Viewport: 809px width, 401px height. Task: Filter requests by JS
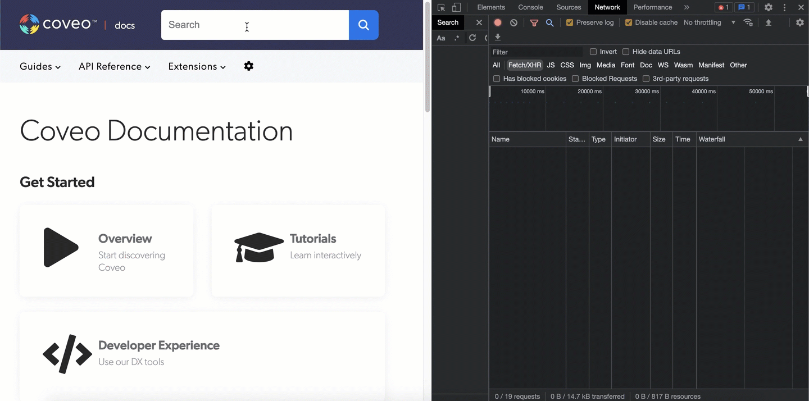tap(551, 65)
